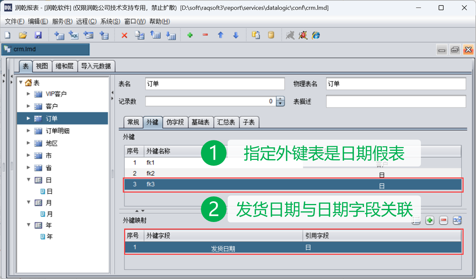The width and height of the screenshot is (476, 279).
Task: Switch to the 汇总表 tab
Action: tap(226, 122)
